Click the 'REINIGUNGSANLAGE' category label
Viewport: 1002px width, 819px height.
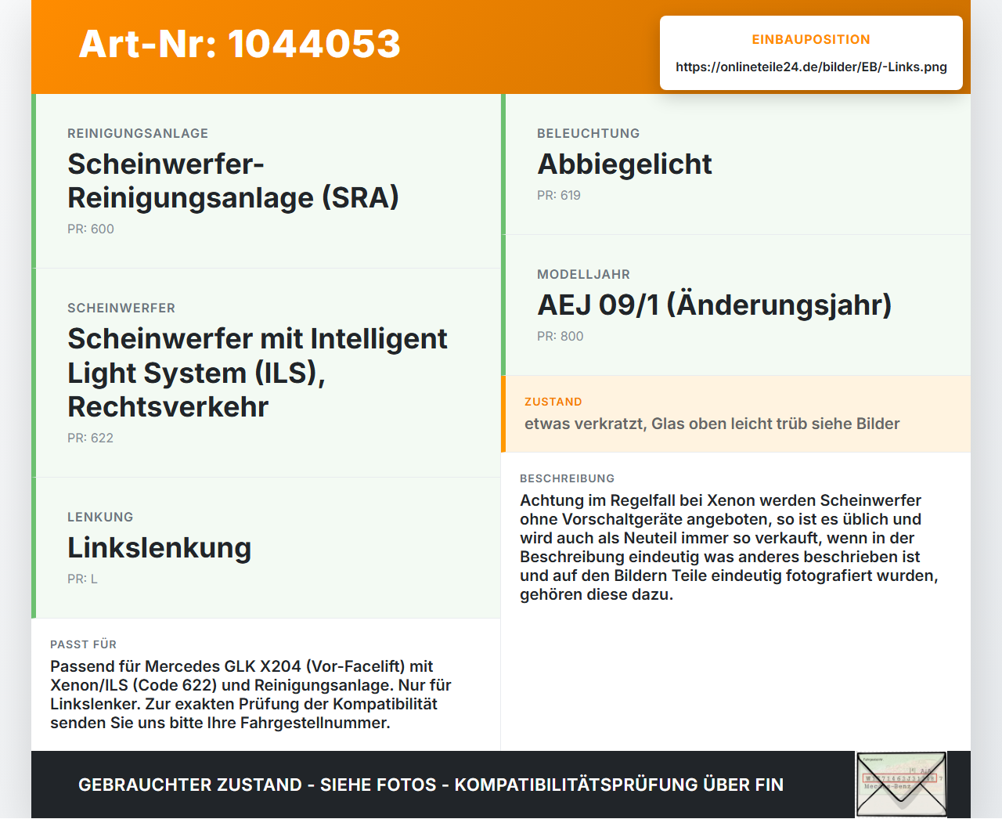pyautogui.click(x=138, y=133)
